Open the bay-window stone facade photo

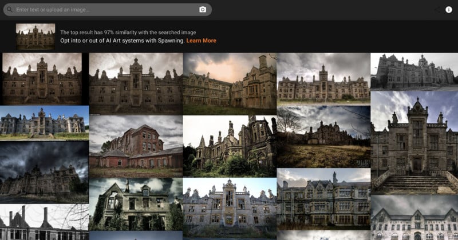[x=323, y=199]
